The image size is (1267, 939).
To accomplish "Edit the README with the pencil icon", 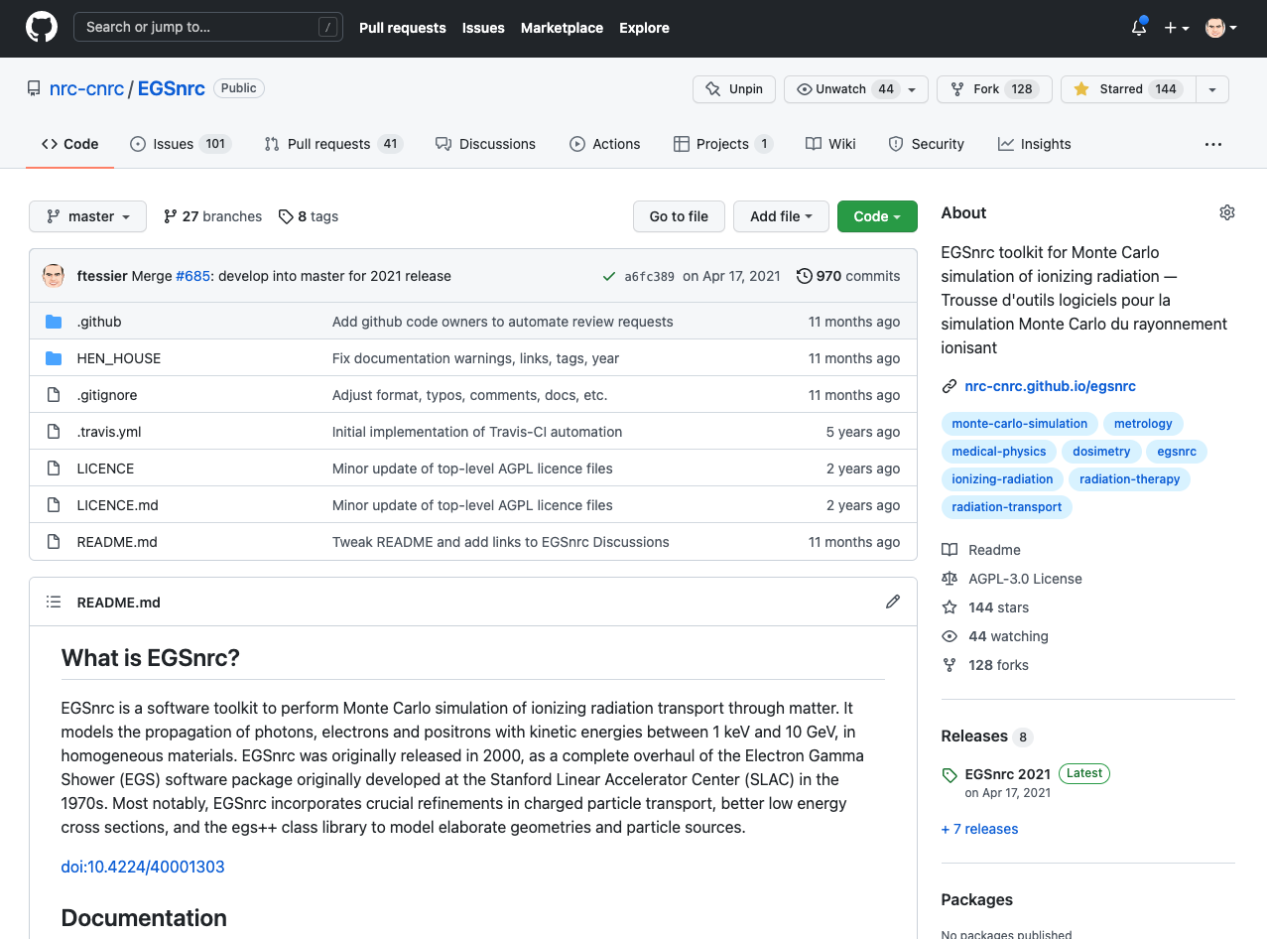I will pos(893,602).
